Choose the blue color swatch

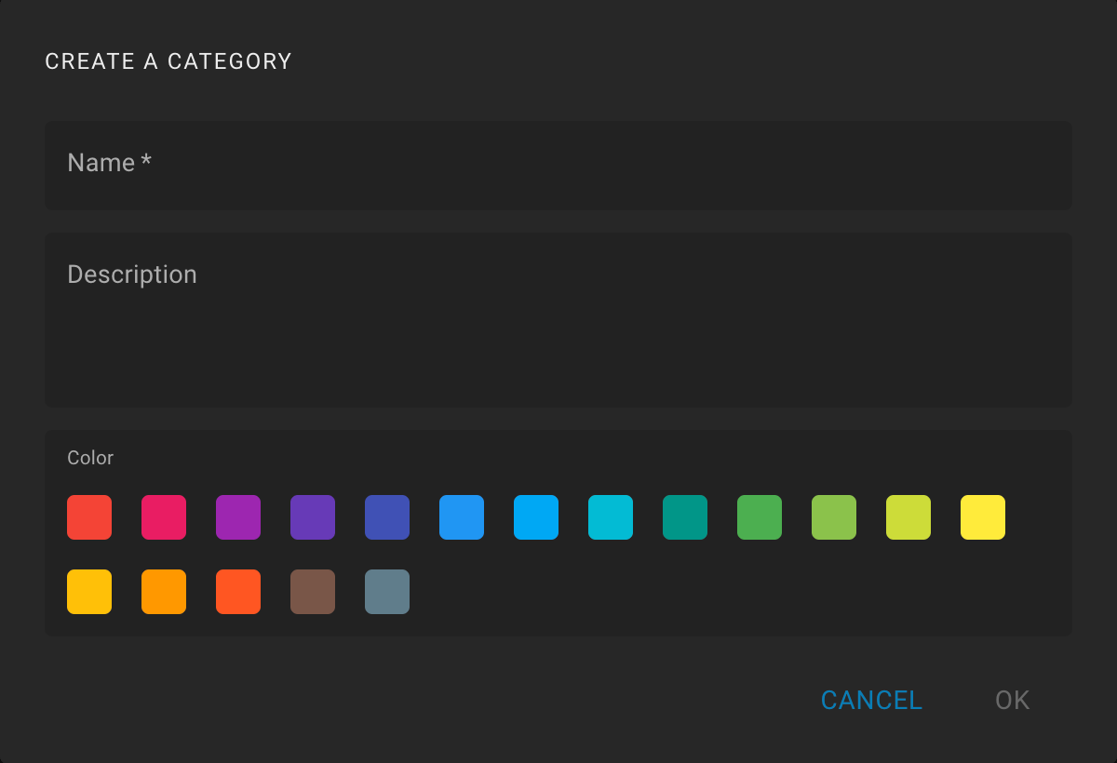462,517
